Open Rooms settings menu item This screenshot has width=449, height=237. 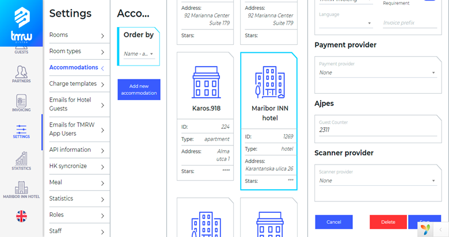77,35
